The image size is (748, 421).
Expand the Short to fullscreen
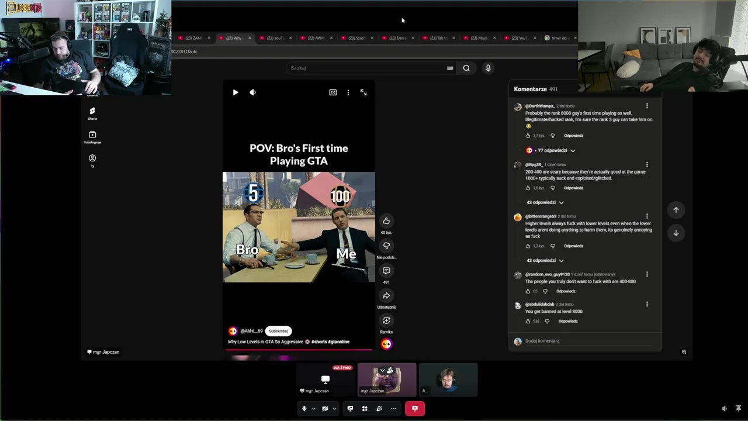363,92
